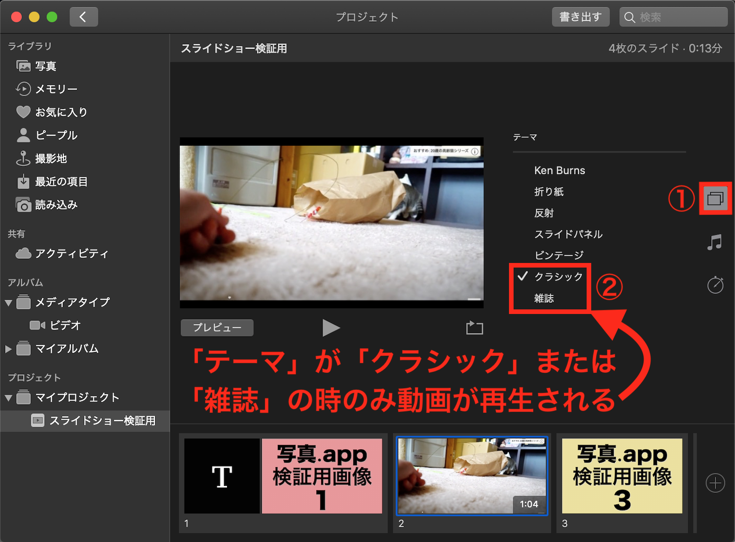Collapse the メディアタイプ disclosure triangle
This screenshot has height=542, width=735.
click(x=8, y=302)
